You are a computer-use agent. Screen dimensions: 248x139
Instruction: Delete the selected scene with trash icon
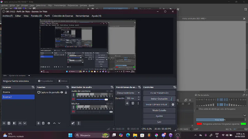pyautogui.click(x=9, y=123)
